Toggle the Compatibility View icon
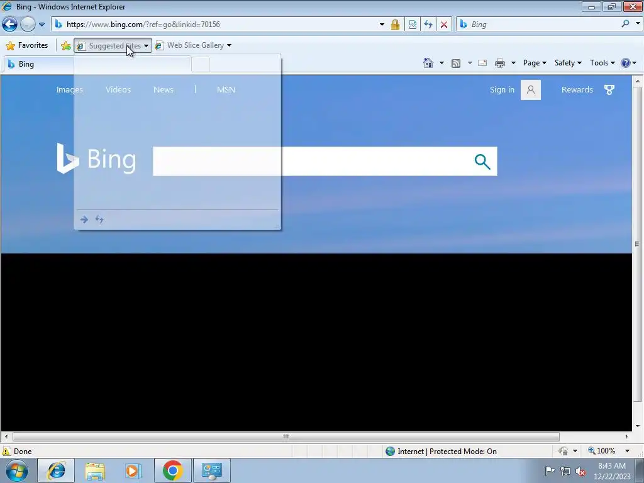 coord(413,25)
